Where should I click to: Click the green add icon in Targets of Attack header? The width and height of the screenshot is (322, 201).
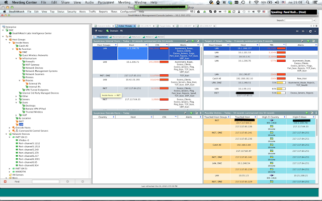(308, 41)
